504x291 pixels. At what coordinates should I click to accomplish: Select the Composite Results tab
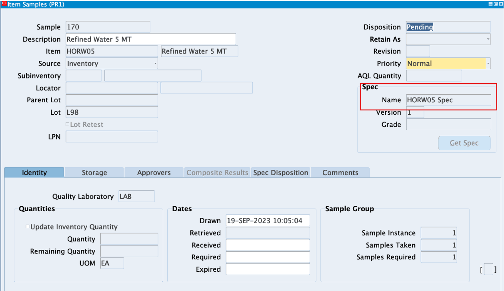click(217, 173)
